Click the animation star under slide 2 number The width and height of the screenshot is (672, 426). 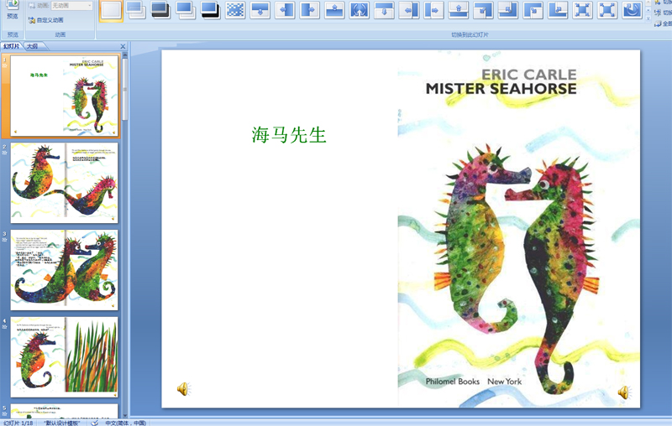[5, 153]
